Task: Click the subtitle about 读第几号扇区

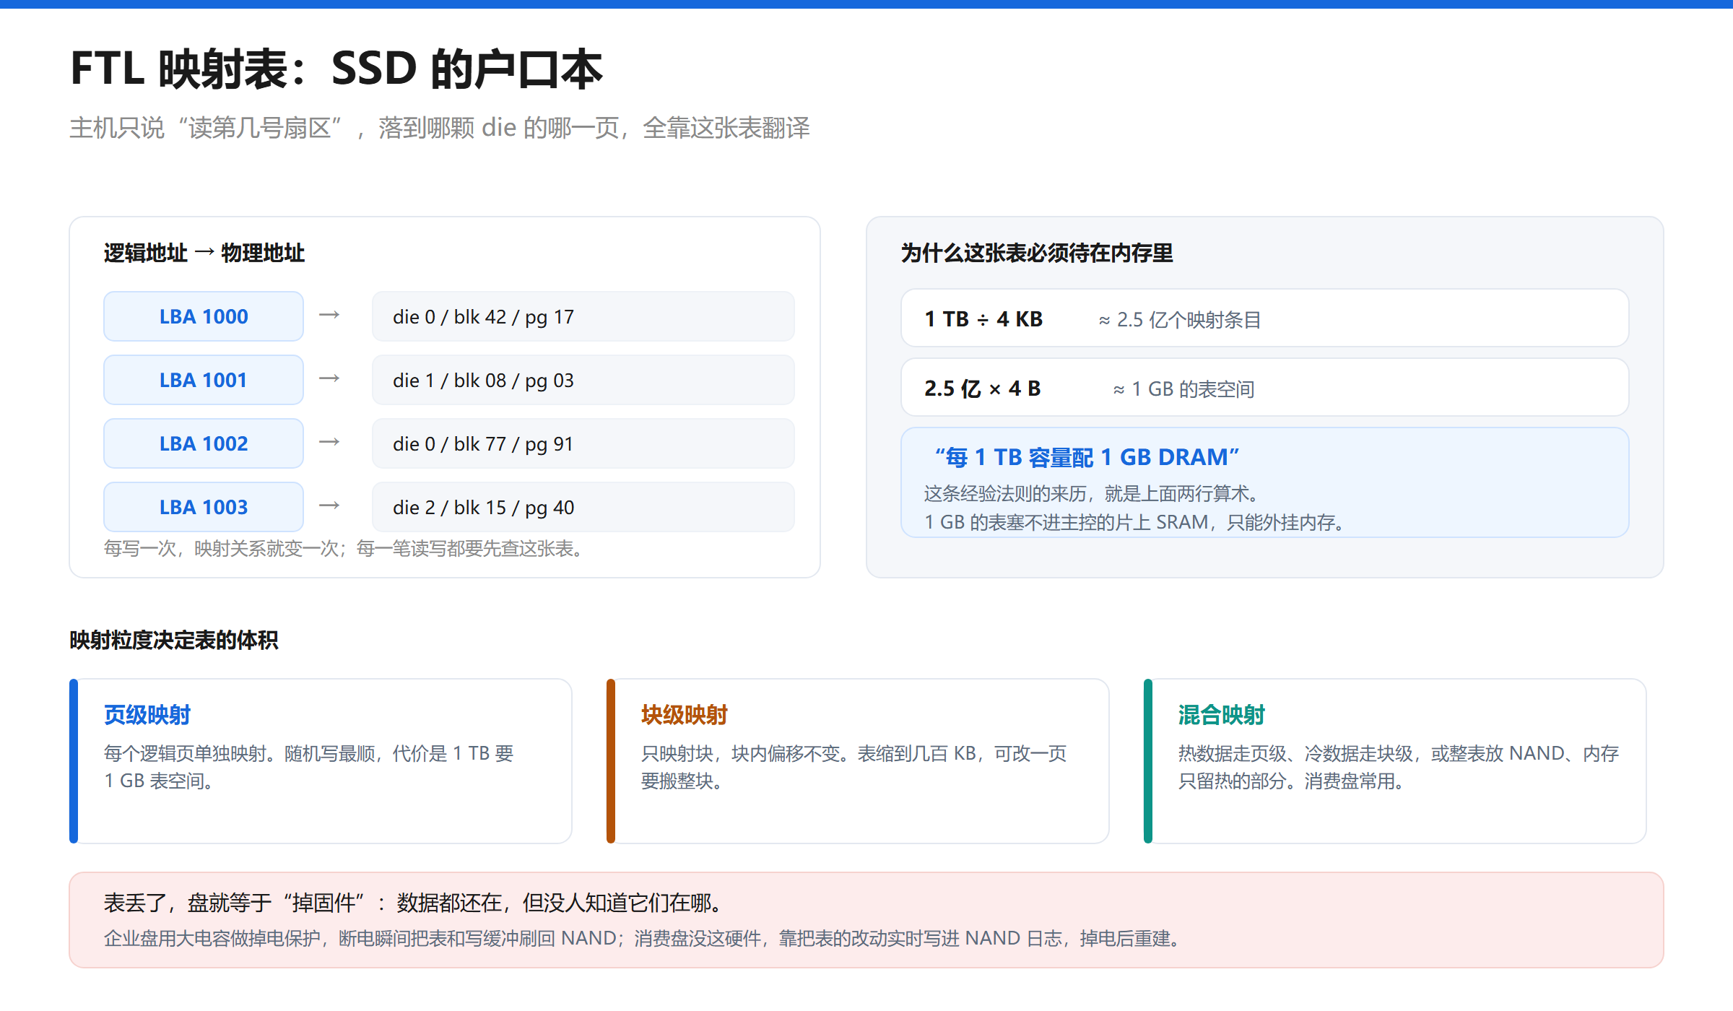Action: click(x=440, y=128)
